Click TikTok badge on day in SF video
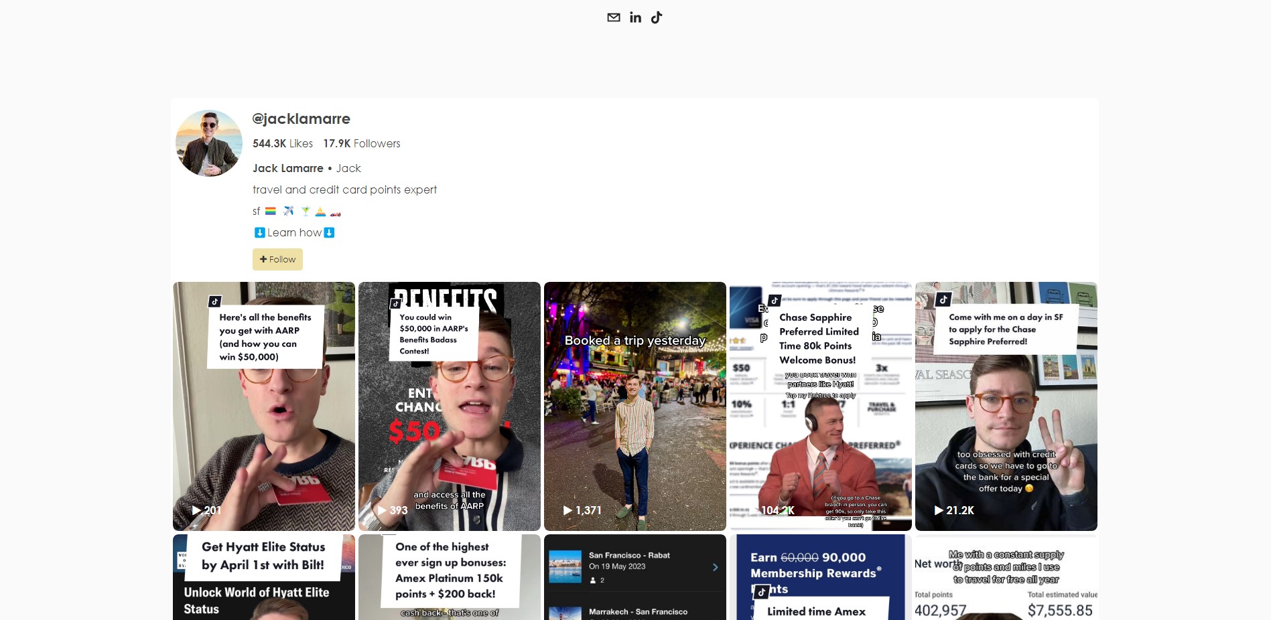This screenshot has height=620, width=1271. (x=943, y=299)
